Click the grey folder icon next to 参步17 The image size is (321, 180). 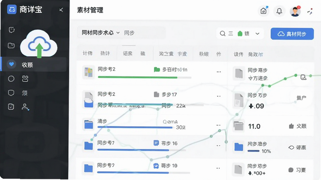pyautogui.click(x=156, y=94)
